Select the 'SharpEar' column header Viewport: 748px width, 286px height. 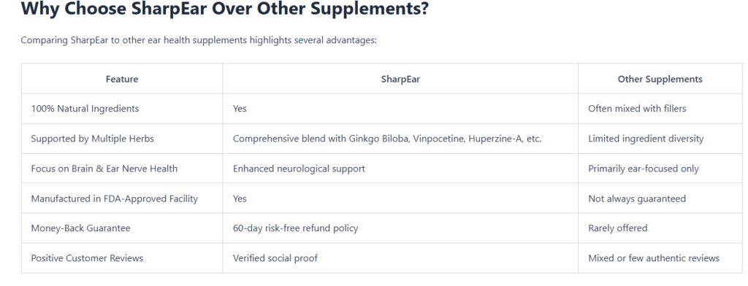pyautogui.click(x=400, y=79)
